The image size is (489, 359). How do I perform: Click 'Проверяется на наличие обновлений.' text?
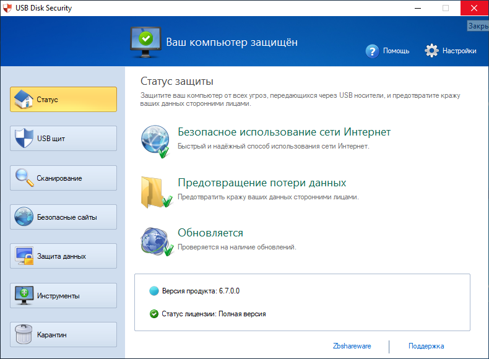tap(237, 247)
